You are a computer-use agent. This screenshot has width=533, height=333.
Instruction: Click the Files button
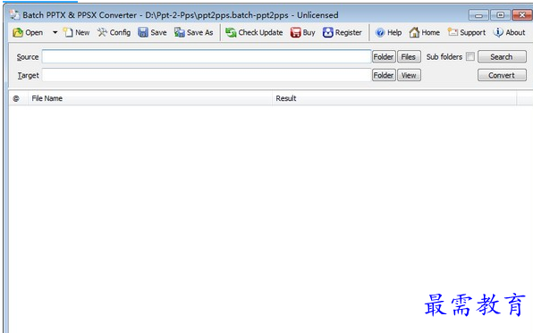tap(409, 56)
